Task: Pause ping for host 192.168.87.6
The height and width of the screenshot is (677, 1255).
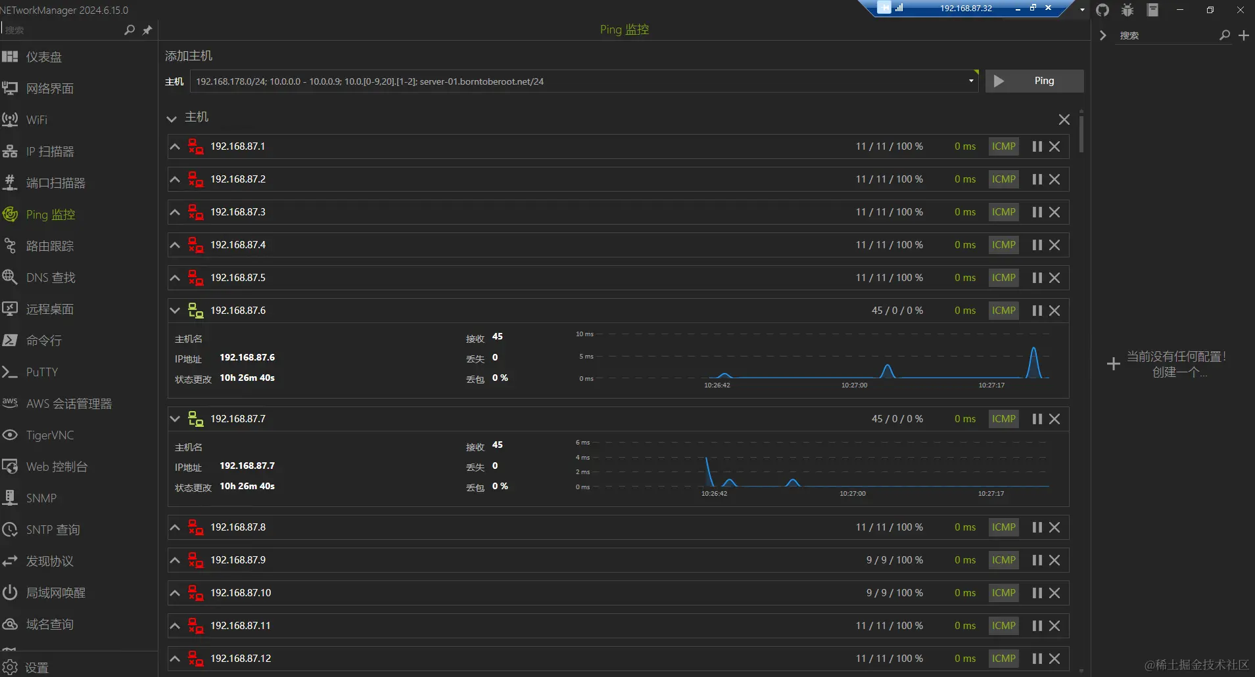Action: pyautogui.click(x=1037, y=311)
